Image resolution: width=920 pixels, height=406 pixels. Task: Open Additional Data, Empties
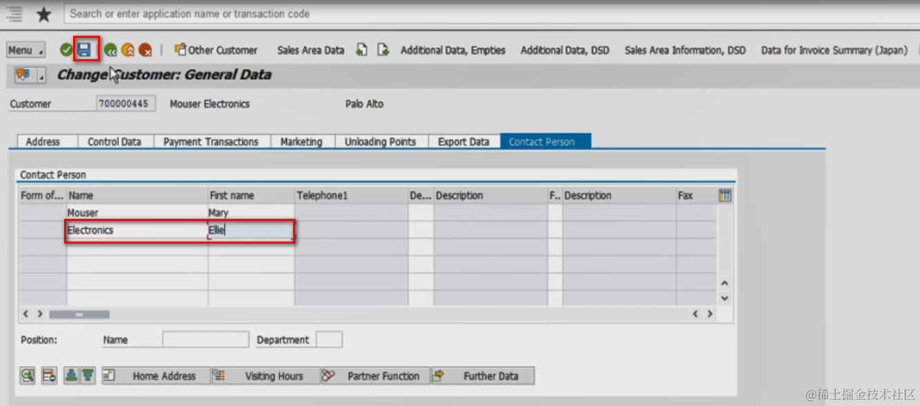point(453,50)
